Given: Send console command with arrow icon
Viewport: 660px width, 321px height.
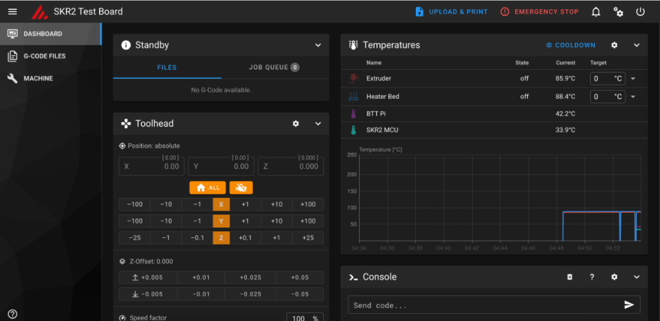Looking at the screenshot, I should [x=629, y=305].
